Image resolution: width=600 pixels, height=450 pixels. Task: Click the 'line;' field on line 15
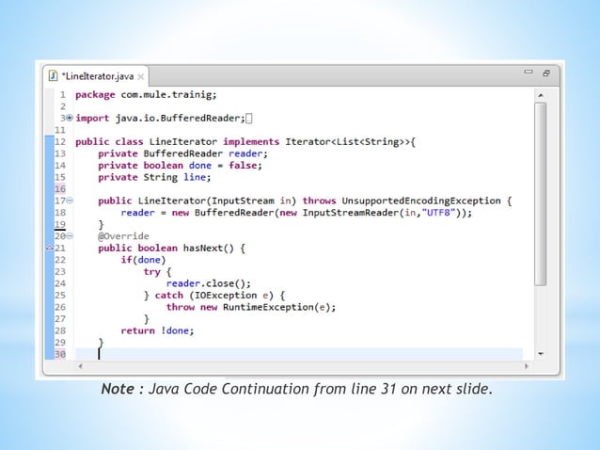pyautogui.click(x=197, y=177)
